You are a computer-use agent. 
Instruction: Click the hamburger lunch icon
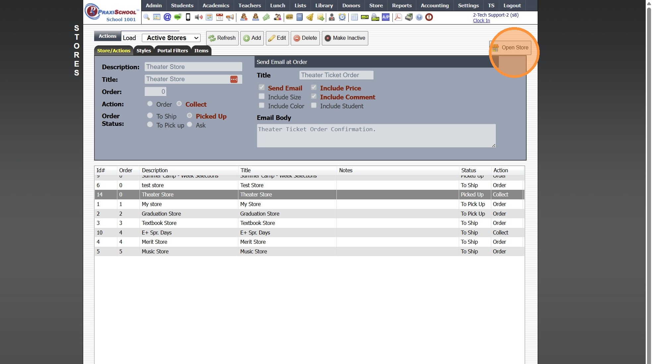[289, 17]
